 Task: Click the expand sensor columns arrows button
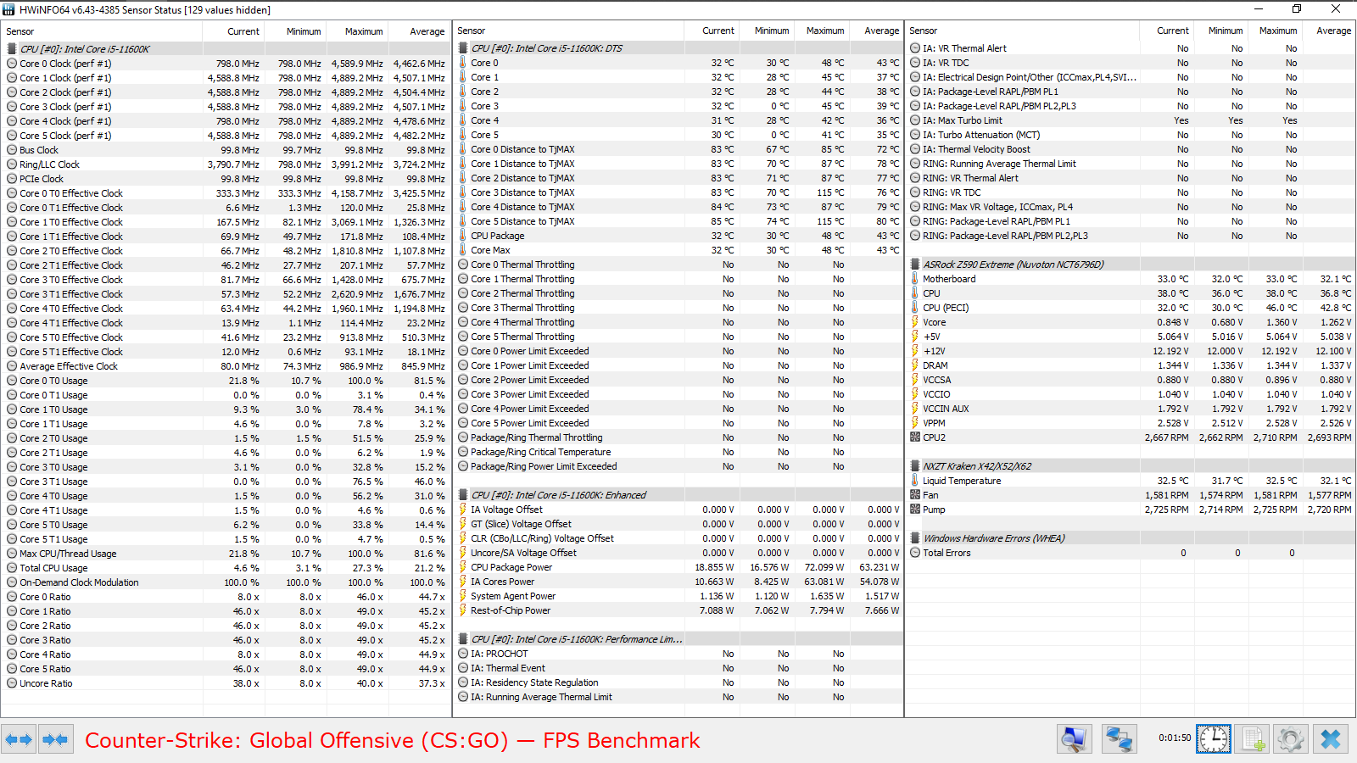coord(19,739)
